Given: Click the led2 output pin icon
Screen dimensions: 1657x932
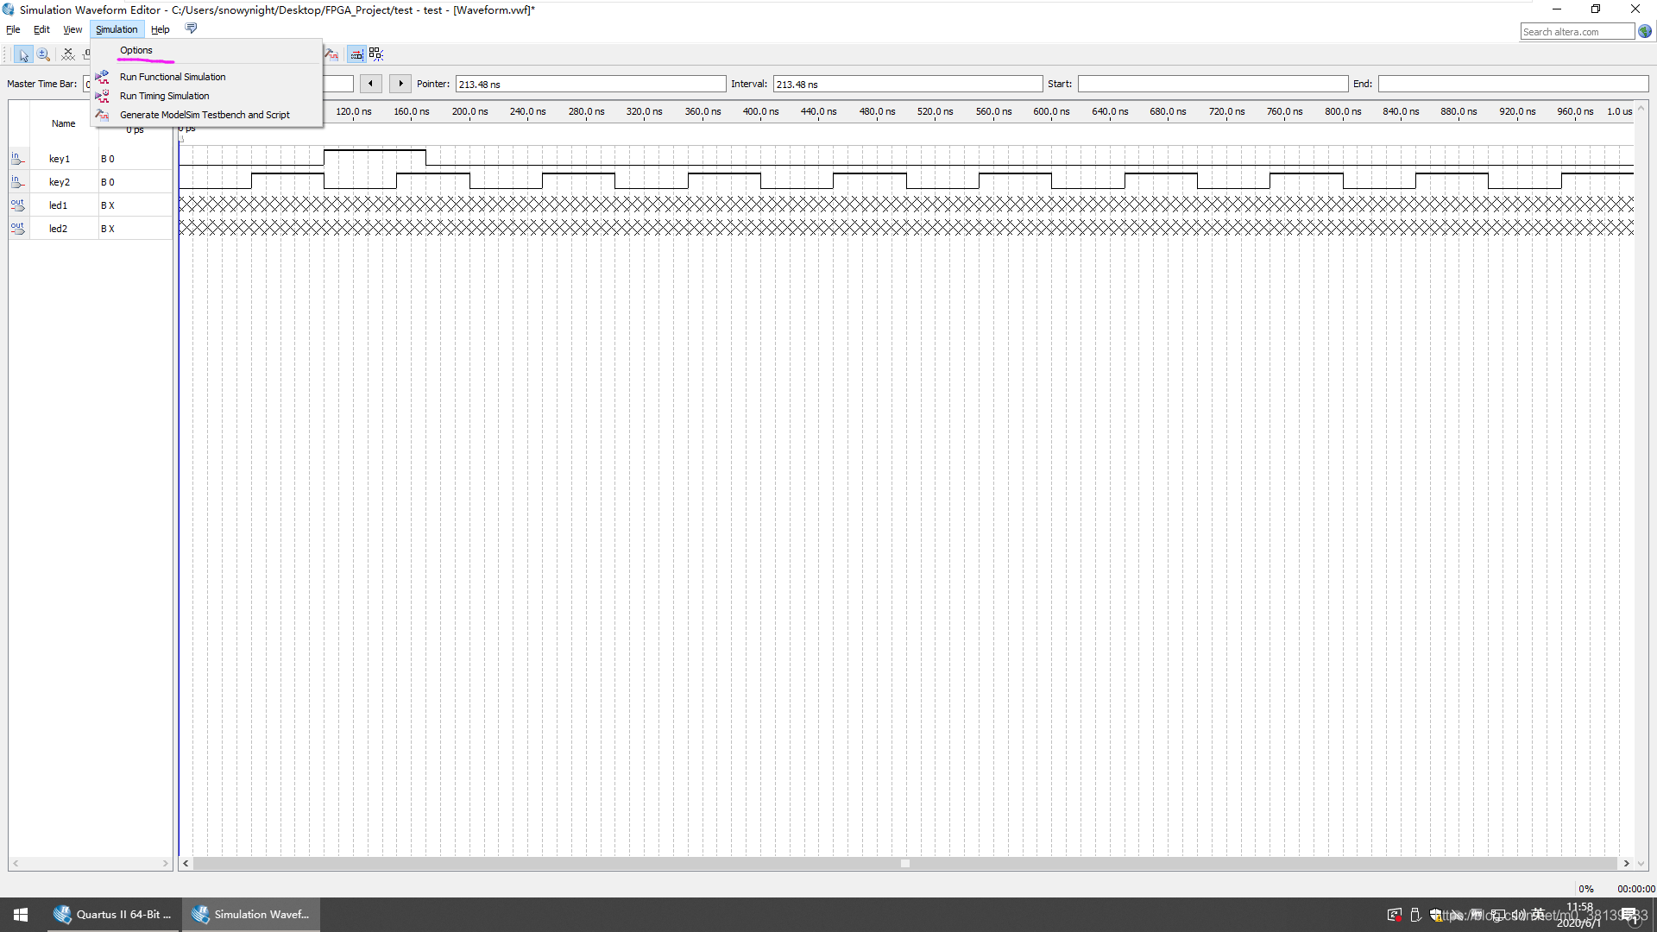Looking at the screenshot, I should tap(17, 229).
